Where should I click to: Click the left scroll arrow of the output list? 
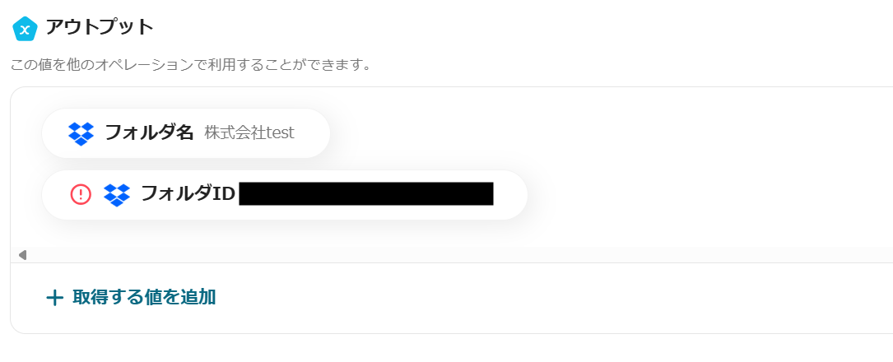point(23,254)
